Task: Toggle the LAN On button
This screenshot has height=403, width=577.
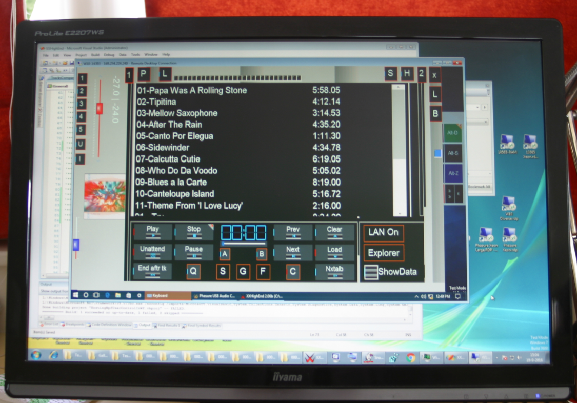Action: tap(384, 233)
